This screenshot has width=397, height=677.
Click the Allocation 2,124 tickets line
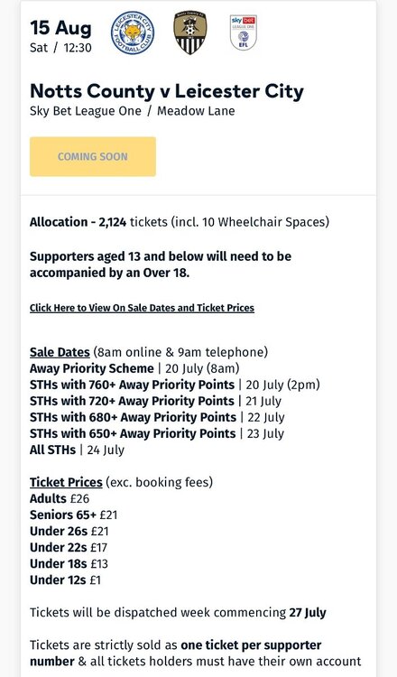180,222
